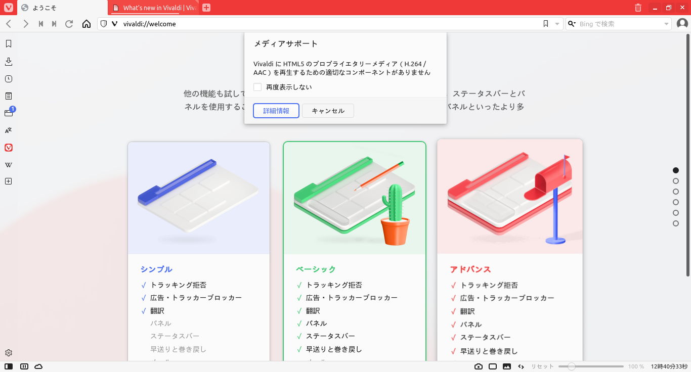Click the rewind navigation button
The image size is (691, 372).
coord(41,24)
